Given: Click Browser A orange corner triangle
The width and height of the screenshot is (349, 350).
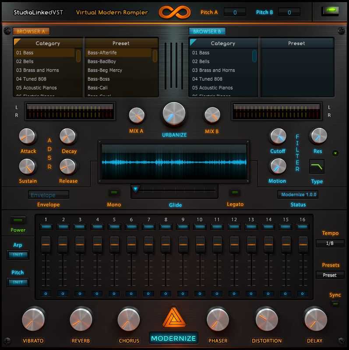Looking at the screenshot, I should pyautogui.click(x=17, y=41).
